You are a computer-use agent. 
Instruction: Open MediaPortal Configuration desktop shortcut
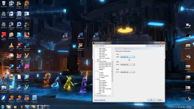coord(96,36)
